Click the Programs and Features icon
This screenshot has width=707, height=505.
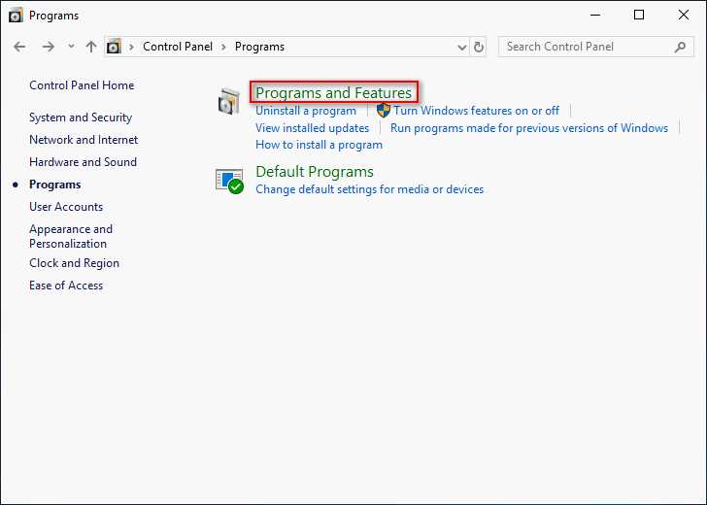[x=229, y=101]
